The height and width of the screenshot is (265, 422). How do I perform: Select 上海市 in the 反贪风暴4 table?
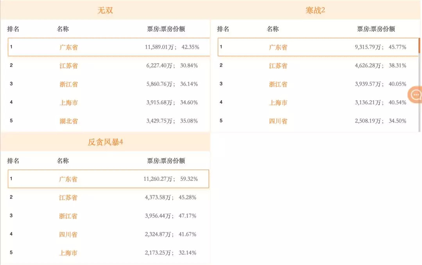tap(68, 253)
